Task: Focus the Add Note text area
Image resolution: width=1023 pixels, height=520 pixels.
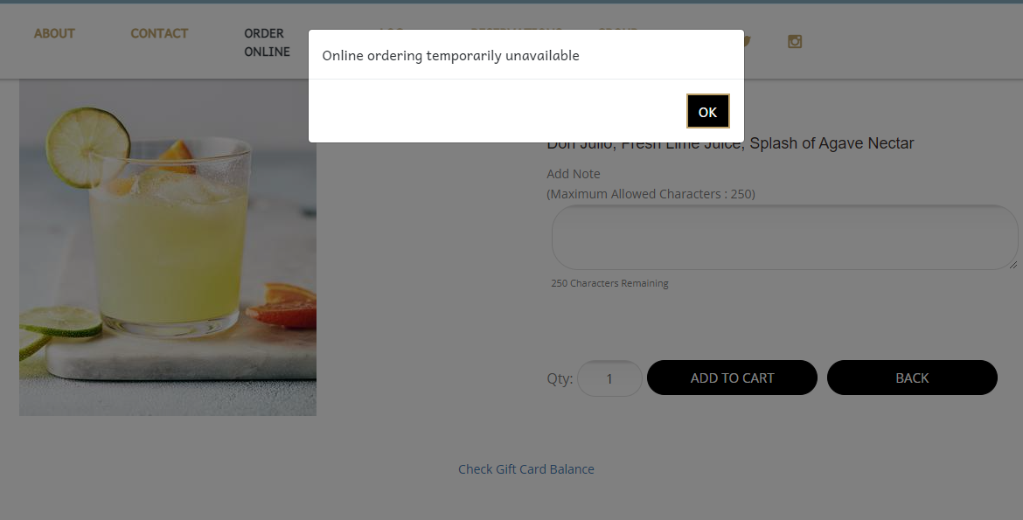Action: tap(785, 238)
